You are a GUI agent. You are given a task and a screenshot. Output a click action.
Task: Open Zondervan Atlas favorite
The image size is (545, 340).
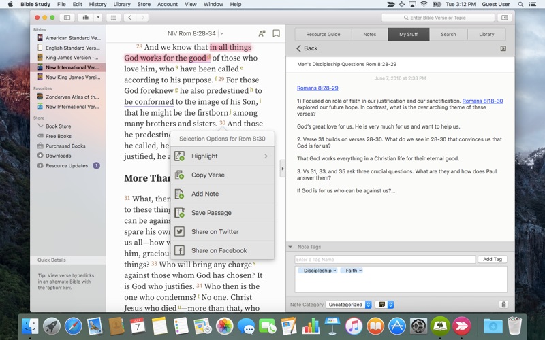pyautogui.click(x=68, y=97)
